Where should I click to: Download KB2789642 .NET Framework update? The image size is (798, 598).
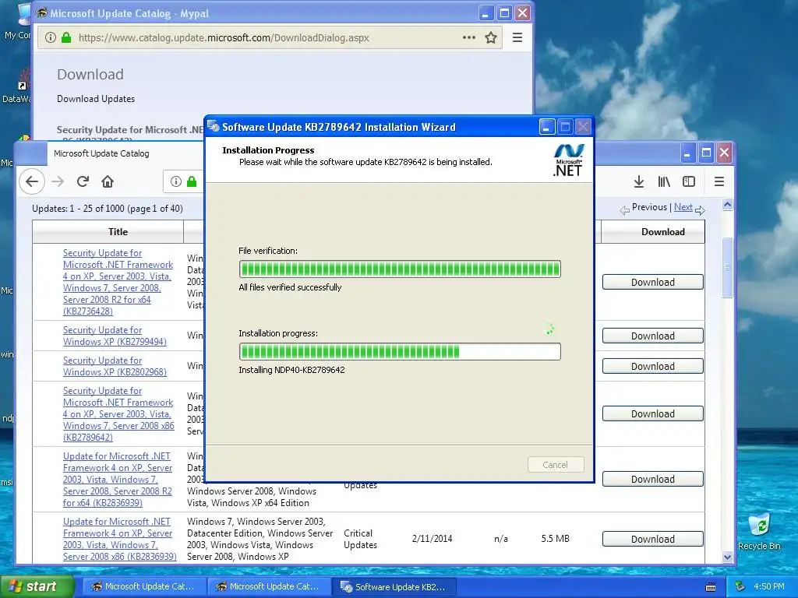[653, 414]
